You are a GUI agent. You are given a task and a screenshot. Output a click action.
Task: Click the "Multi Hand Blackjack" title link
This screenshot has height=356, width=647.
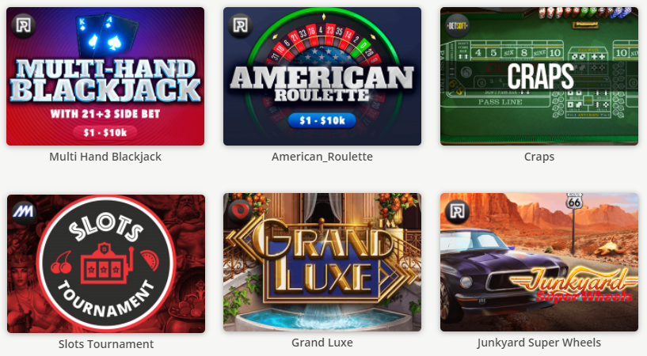pos(105,157)
